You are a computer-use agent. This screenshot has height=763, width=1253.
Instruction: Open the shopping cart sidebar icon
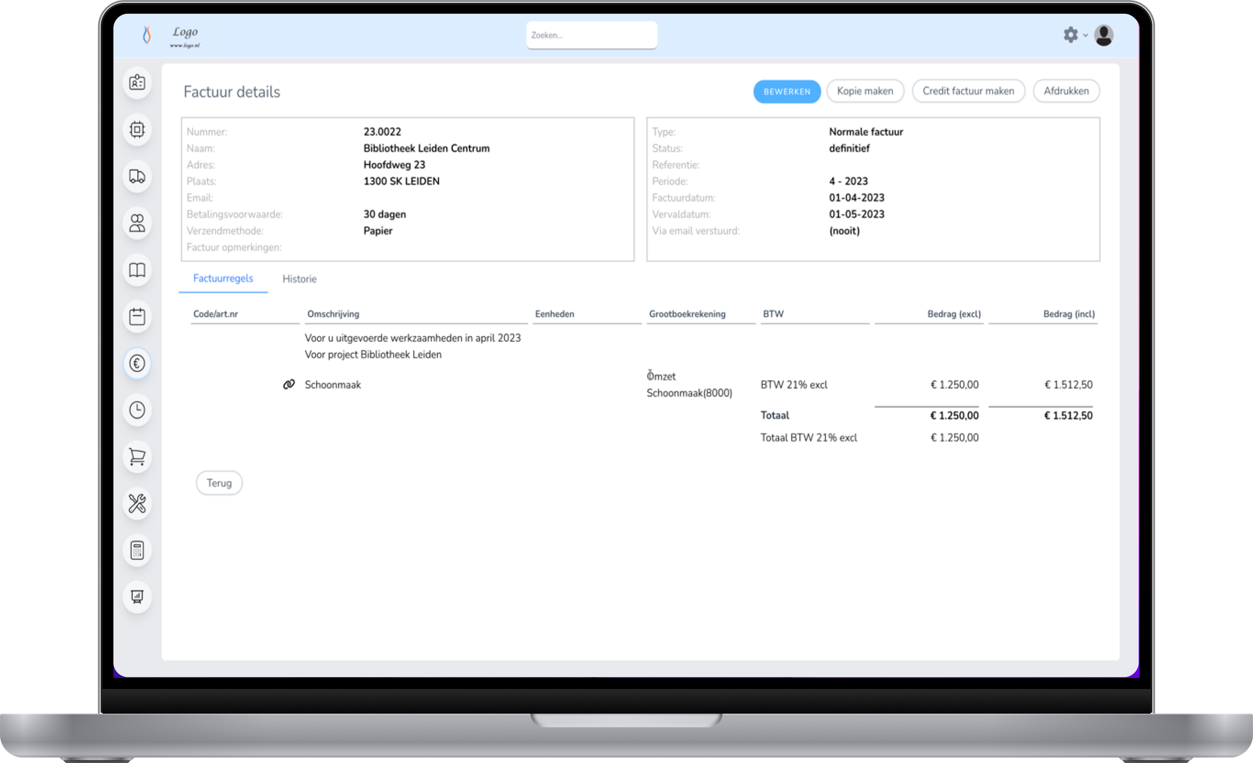click(137, 457)
